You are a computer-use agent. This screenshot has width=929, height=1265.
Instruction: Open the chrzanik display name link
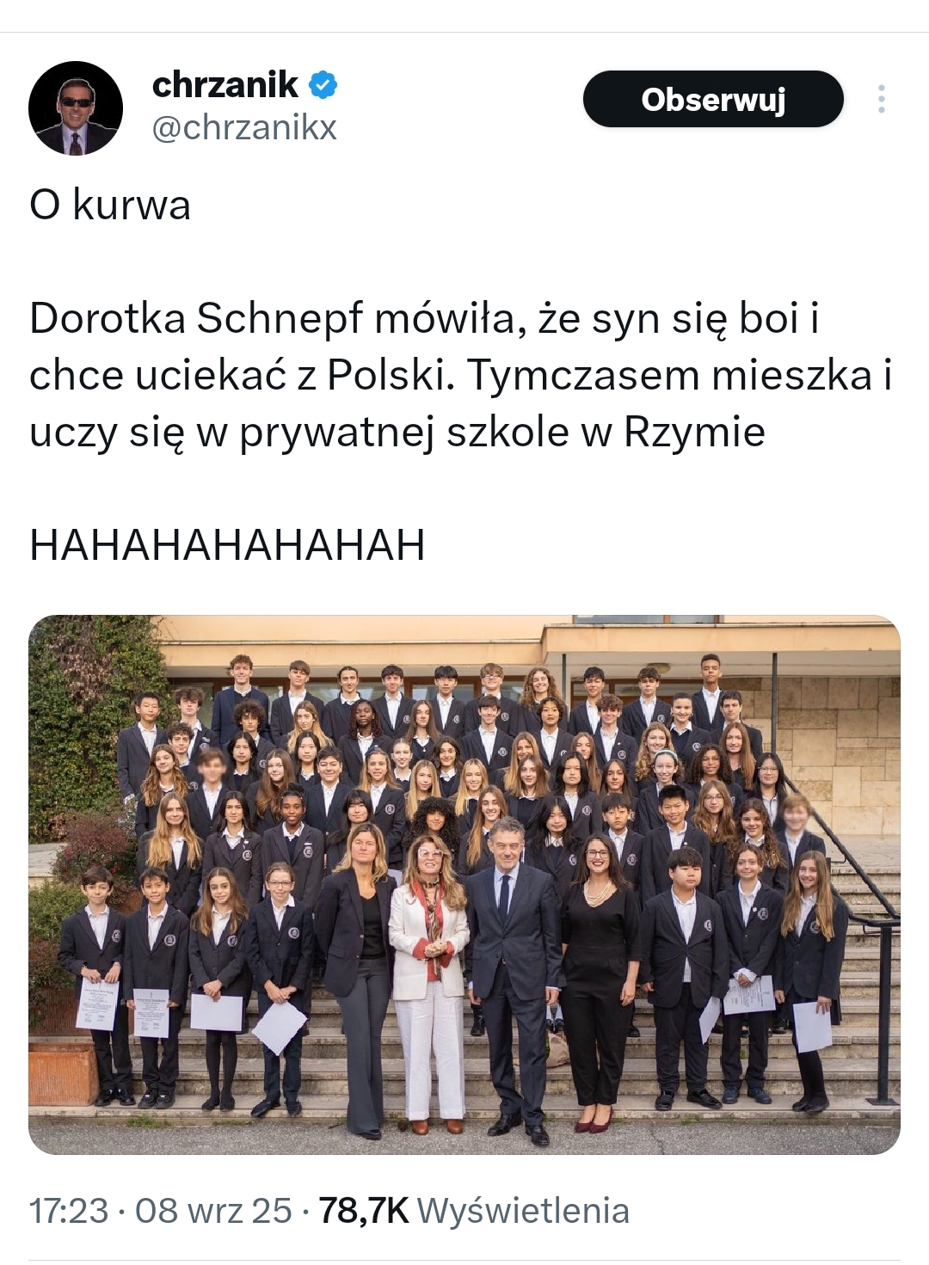(x=225, y=84)
